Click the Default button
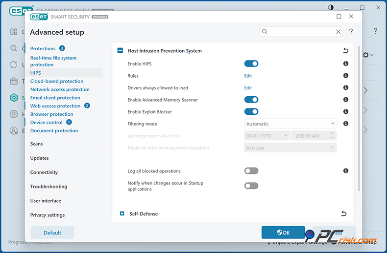Viewport: 387px width, 253px height. (x=52, y=232)
